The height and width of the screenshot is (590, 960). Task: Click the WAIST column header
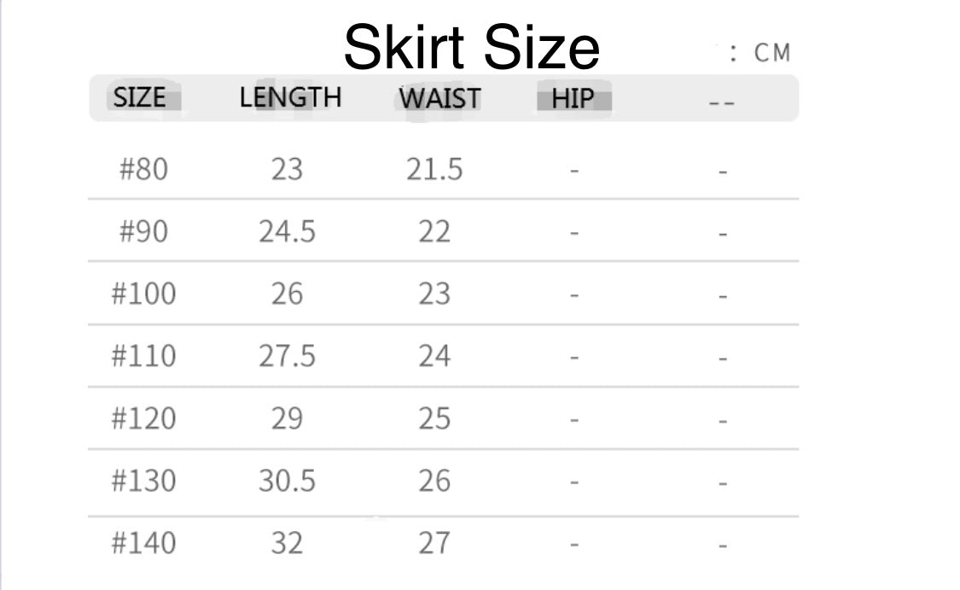pyautogui.click(x=439, y=98)
